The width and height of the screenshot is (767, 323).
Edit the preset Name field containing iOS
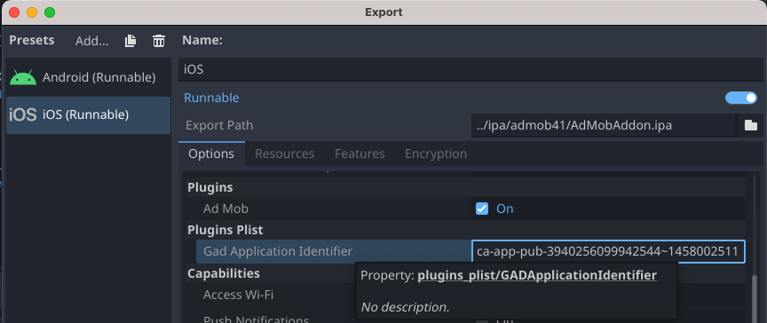(470, 69)
